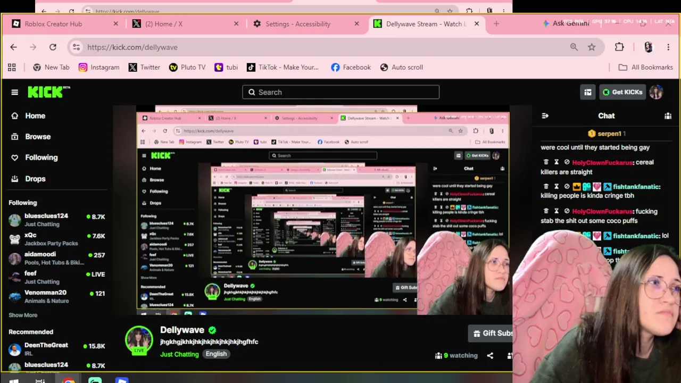The image size is (681, 383).
Task: Open Following in the Kick sidebar
Action: point(41,157)
